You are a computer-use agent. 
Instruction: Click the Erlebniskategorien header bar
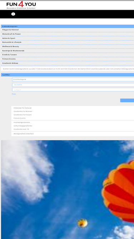click(x=68, y=27)
